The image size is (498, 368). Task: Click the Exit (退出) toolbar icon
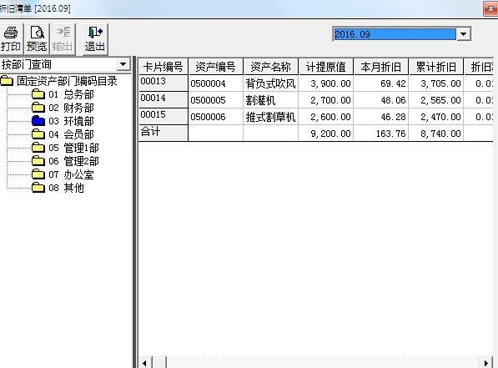95,39
